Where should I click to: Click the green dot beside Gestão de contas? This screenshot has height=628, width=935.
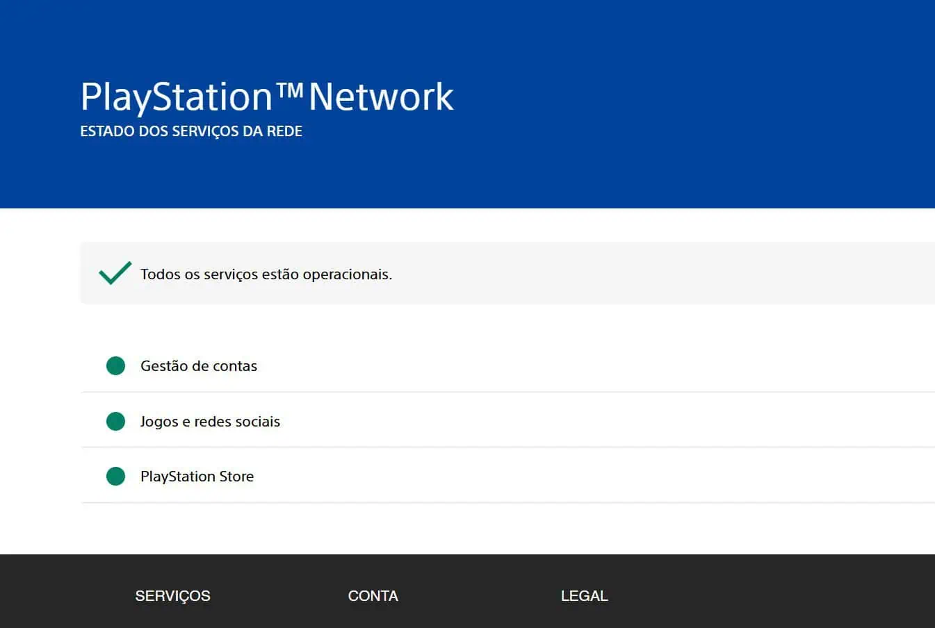pyautogui.click(x=115, y=365)
